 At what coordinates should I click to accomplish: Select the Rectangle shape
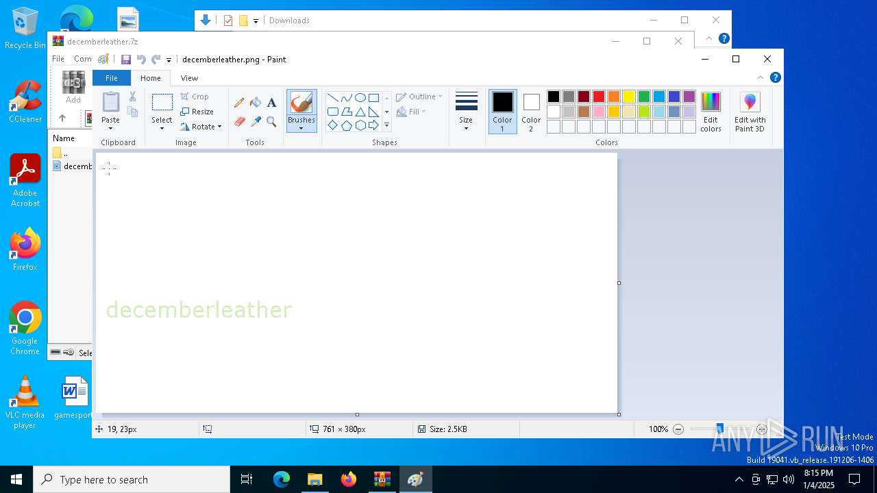[374, 98]
